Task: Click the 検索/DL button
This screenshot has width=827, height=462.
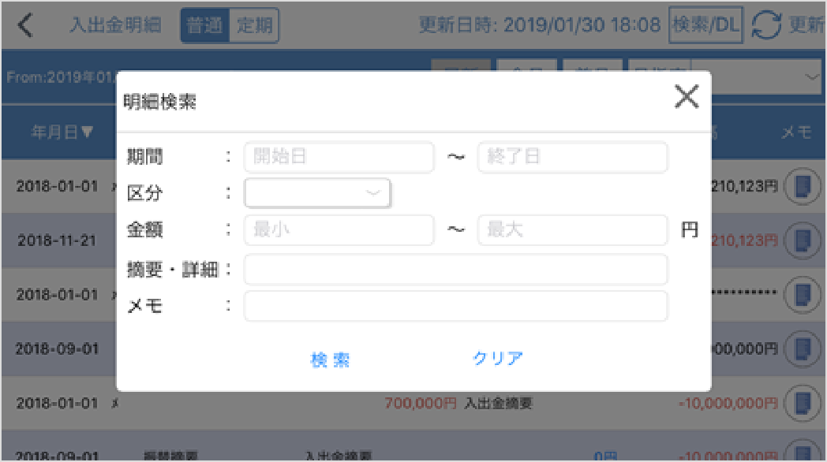Action: 705,26
